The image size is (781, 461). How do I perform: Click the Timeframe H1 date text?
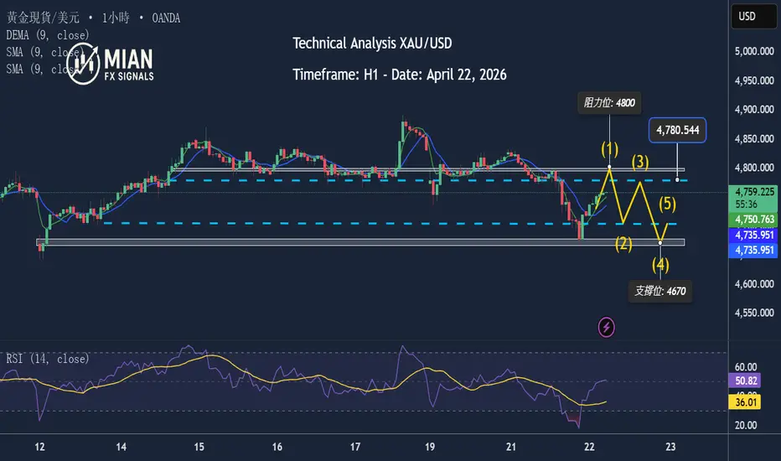(x=400, y=75)
